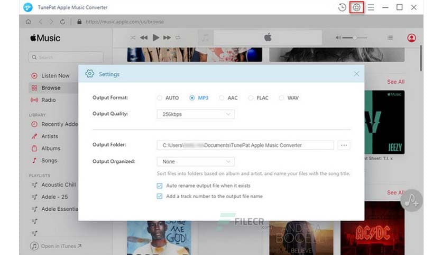The width and height of the screenshot is (442, 255).
Task: Skip to the previous track
Action: point(144,37)
